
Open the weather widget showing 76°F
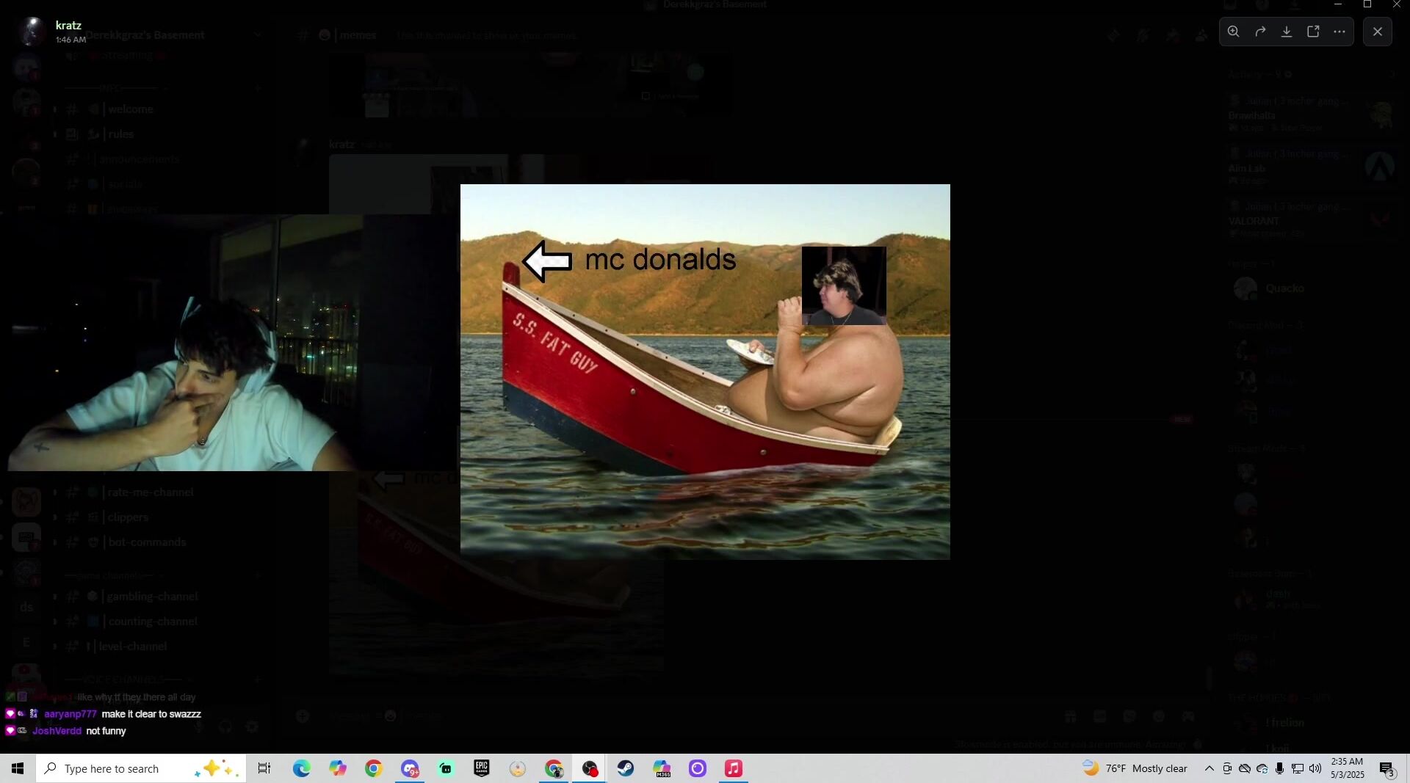pos(1135,768)
